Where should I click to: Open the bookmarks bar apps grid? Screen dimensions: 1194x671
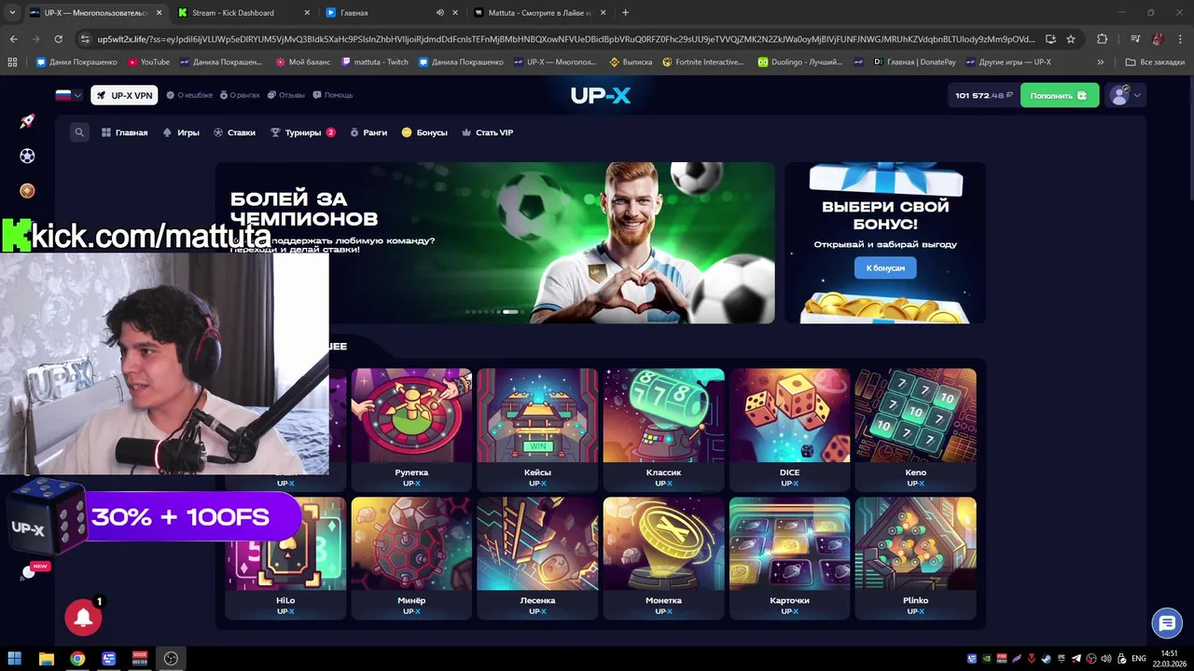(x=12, y=62)
